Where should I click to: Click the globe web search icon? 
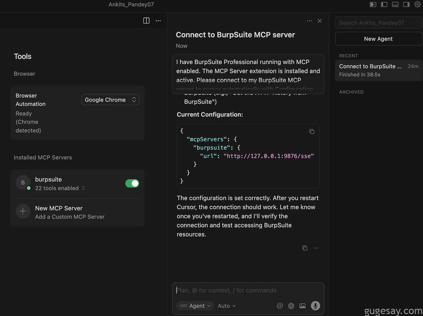[x=291, y=306]
